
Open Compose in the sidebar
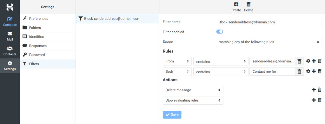coord(10,22)
